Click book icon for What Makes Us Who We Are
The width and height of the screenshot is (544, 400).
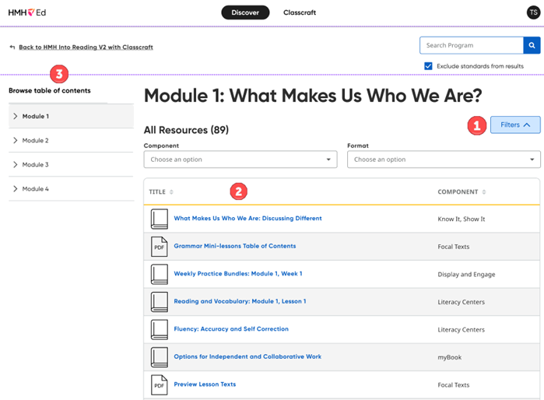pyautogui.click(x=160, y=219)
